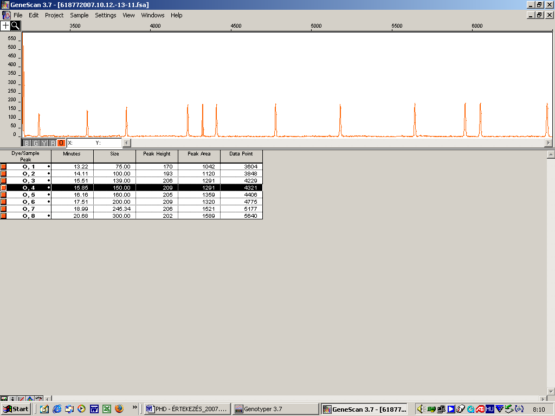Select peak row O, 1

tap(131, 167)
